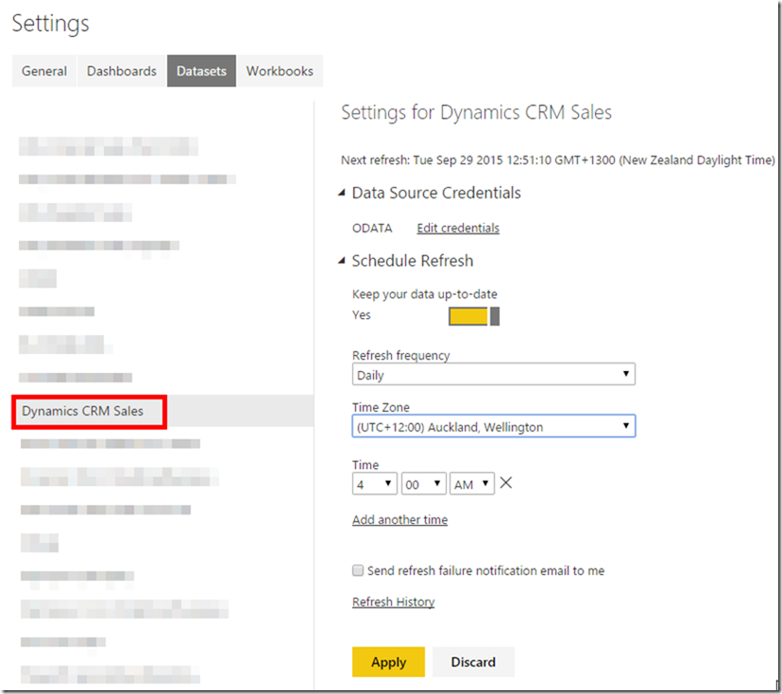Open the hour dropdown showing 4
The width and height of the screenshot is (782, 694).
click(x=375, y=483)
